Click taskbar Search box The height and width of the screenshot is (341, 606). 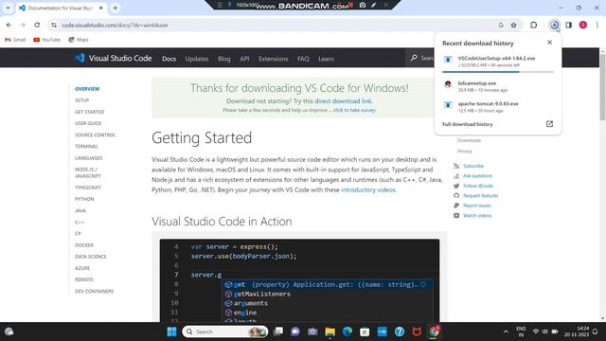click(x=225, y=332)
